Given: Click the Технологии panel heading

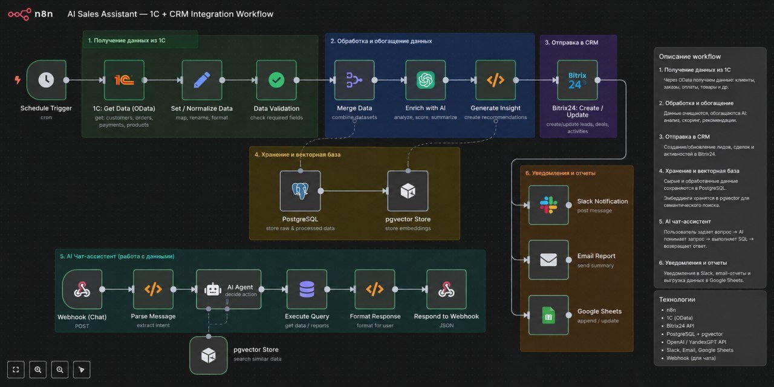Looking at the screenshot, I should (677, 299).
